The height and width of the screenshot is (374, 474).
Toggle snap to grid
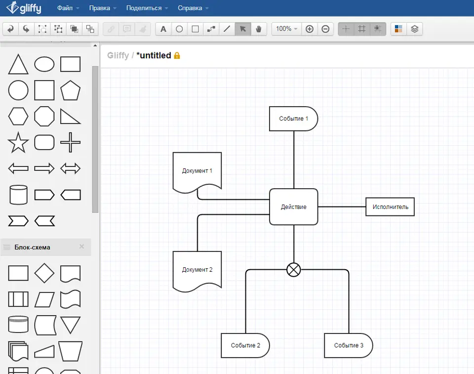tap(378, 29)
